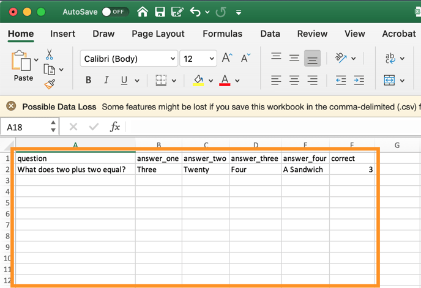Click the Cut scissors icon
This screenshot has height=288, width=421.
pyautogui.click(x=50, y=55)
